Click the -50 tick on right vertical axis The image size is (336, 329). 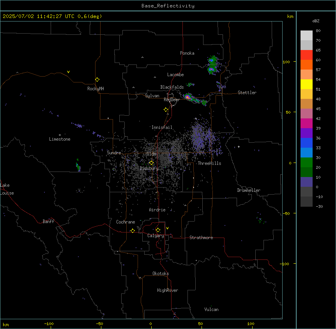pos(286,213)
